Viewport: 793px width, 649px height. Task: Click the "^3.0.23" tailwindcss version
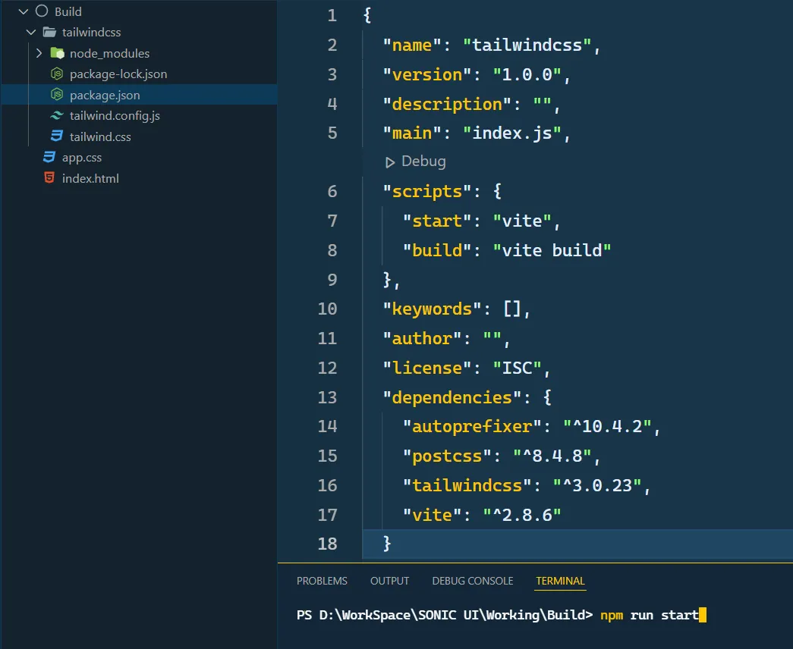coord(596,485)
